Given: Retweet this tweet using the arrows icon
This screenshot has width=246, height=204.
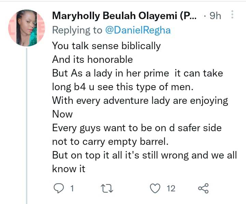Looking at the screenshot, I should (x=108, y=188).
